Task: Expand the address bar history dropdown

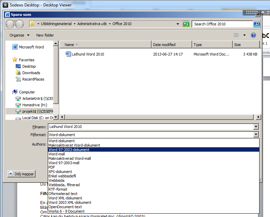Action: click(178, 24)
